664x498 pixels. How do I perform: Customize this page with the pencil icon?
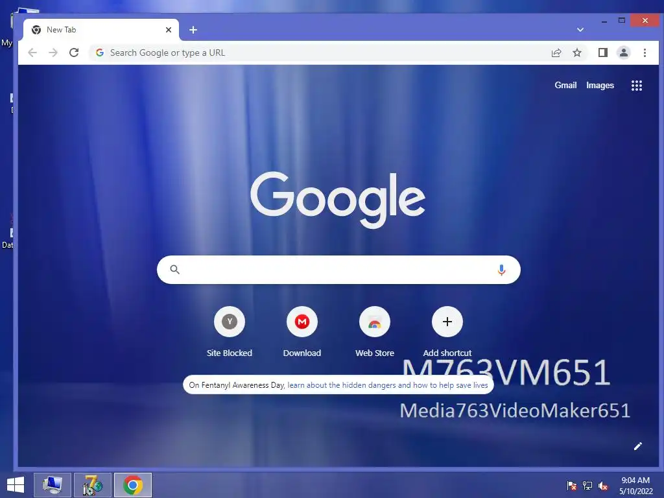tap(638, 446)
